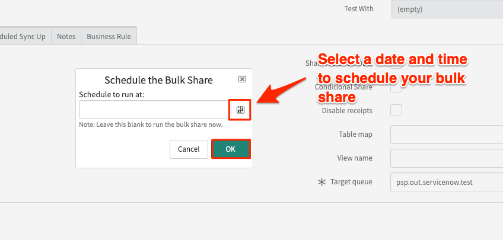The width and height of the screenshot is (503, 240).
Task: Click the Table map label
Action: point(355,135)
